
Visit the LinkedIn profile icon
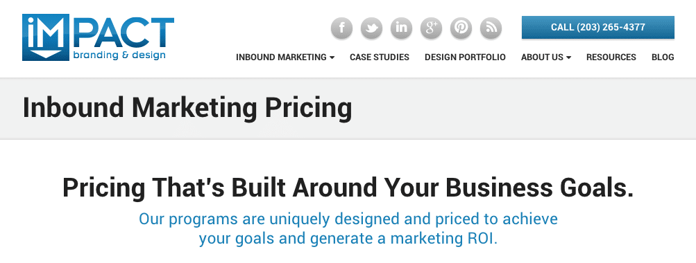pyautogui.click(x=401, y=28)
